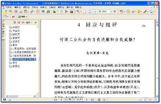This screenshot has height=104, width=161.
Task: Select the 索引 bookmark
Action: point(15,63)
